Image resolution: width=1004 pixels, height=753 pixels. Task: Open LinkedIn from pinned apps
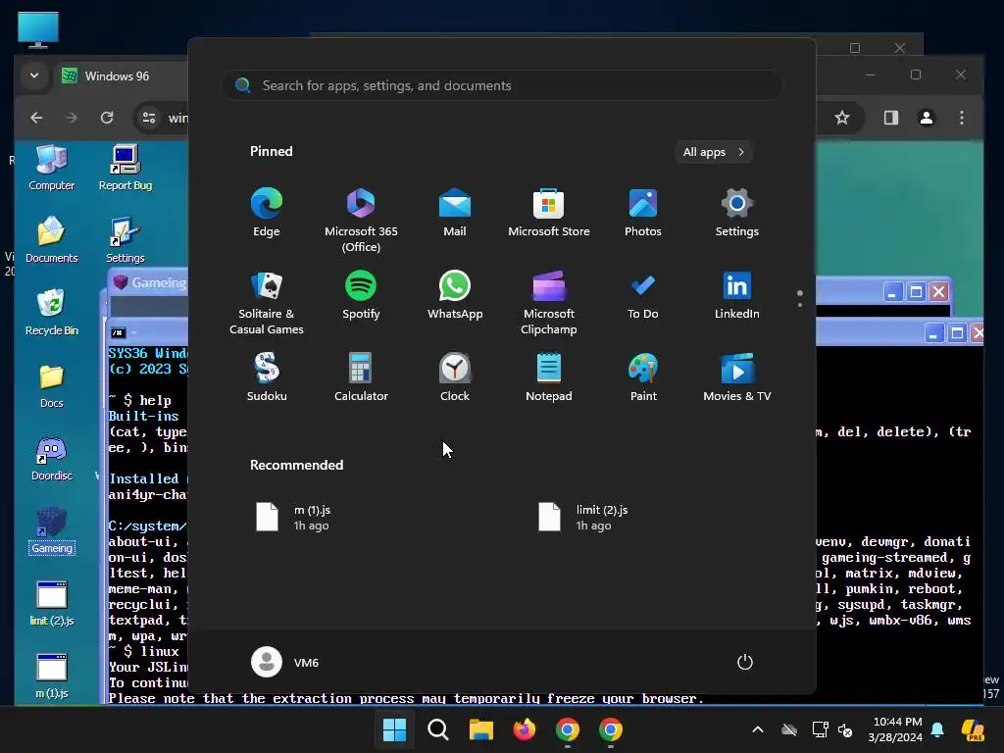click(x=737, y=294)
